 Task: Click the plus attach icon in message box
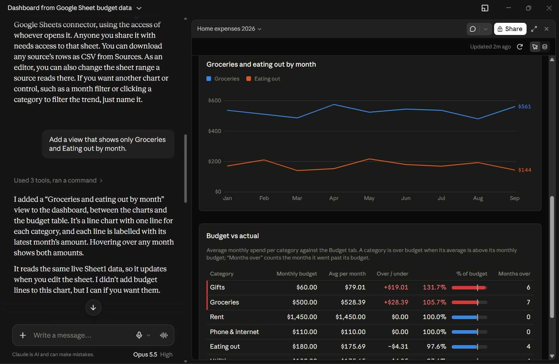[23, 335]
